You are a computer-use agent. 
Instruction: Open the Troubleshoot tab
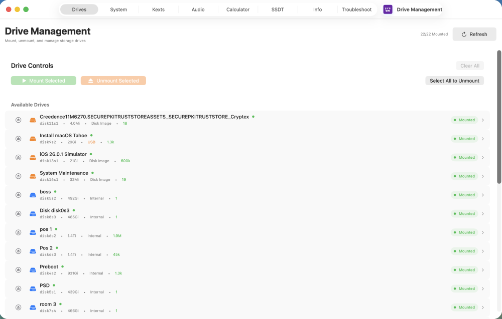356,10
